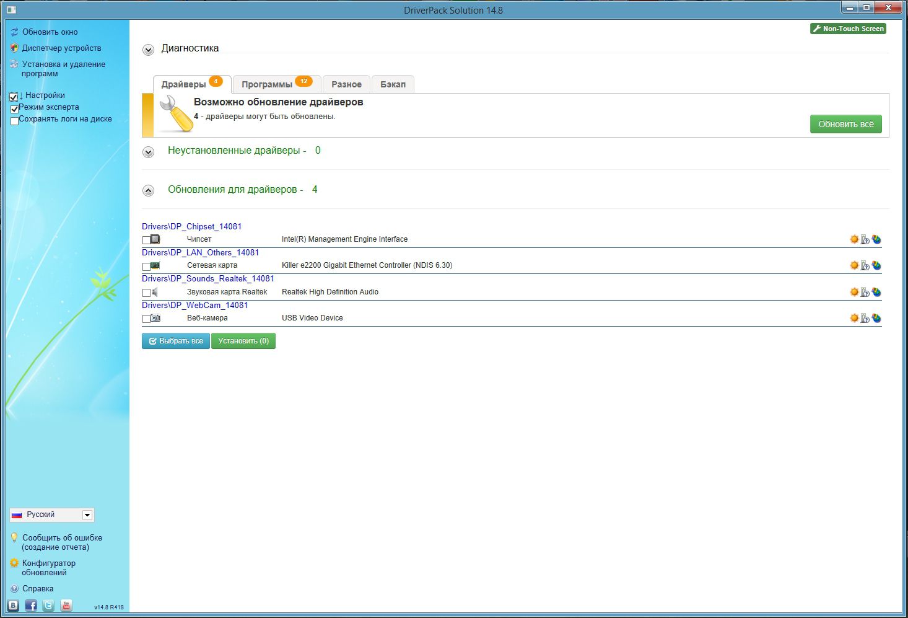Viewport: 908px width, 618px height.
Task: Click the Обновить всё button
Action: coord(846,124)
